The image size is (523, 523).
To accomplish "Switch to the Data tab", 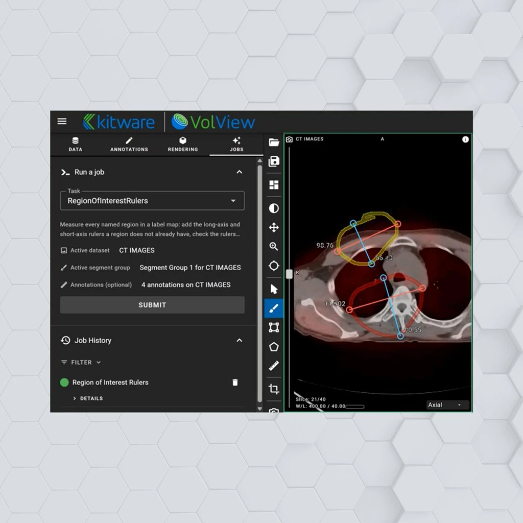I will pos(76,145).
